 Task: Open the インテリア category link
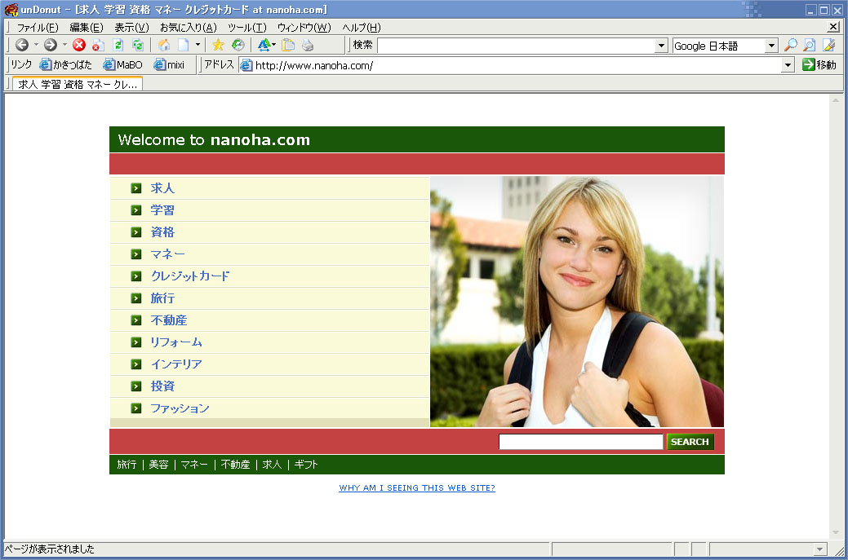(x=175, y=364)
